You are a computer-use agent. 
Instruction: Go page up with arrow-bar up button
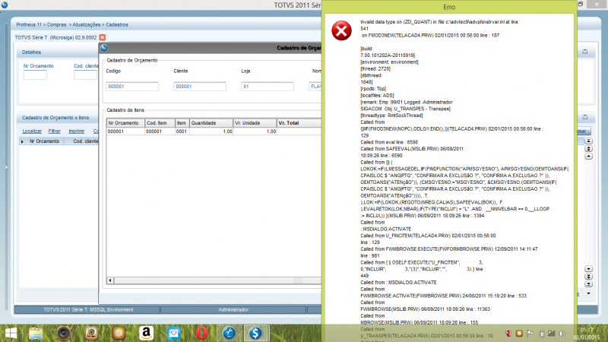pyautogui.click(x=588, y=149)
